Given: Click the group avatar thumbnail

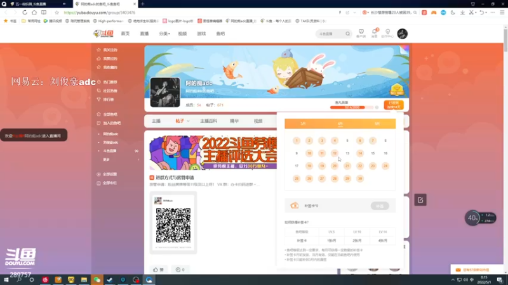Looking at the screenshot, I should click(165, 92).
